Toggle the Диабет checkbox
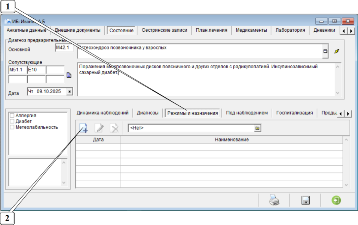Viewport: 358px width, 225px height. [x=12, y=121]
